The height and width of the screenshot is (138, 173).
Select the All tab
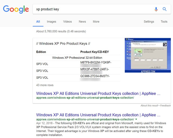click(38, 22)
